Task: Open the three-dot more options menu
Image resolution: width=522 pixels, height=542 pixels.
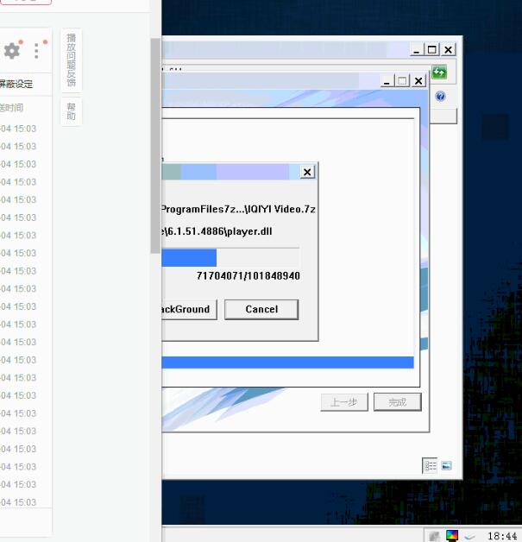Action: tap(36, 51)
